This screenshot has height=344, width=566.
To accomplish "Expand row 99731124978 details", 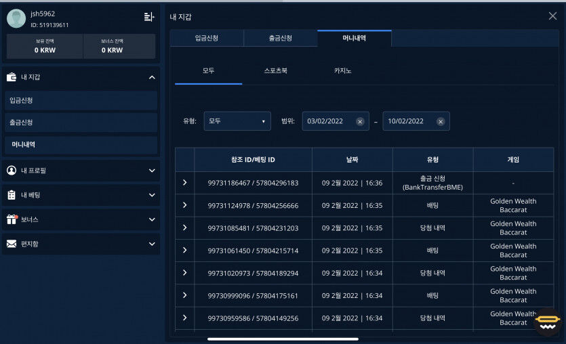I will (185, 205).
